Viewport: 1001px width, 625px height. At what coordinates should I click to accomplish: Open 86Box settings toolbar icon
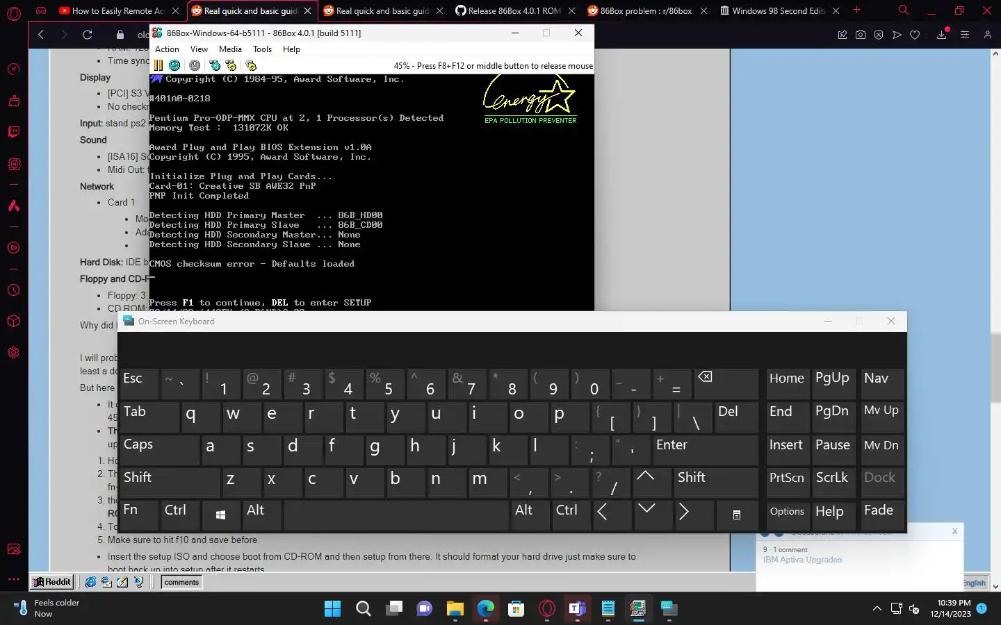[251, 65]
